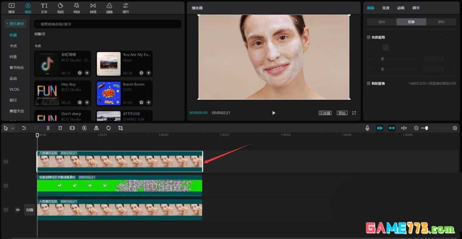462x239 pixels.
Task: Click the 封面 cover button
Action: [x=30, y=210]
